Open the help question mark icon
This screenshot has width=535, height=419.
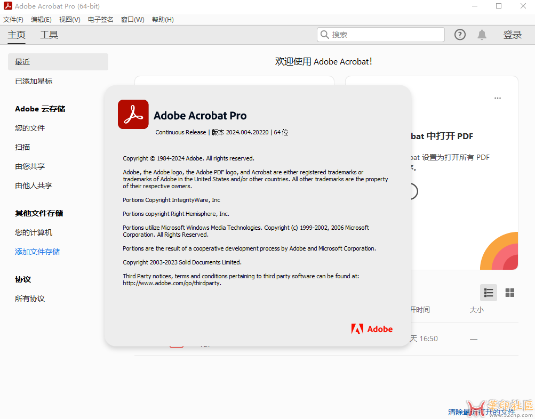click(x=460, y=35)
